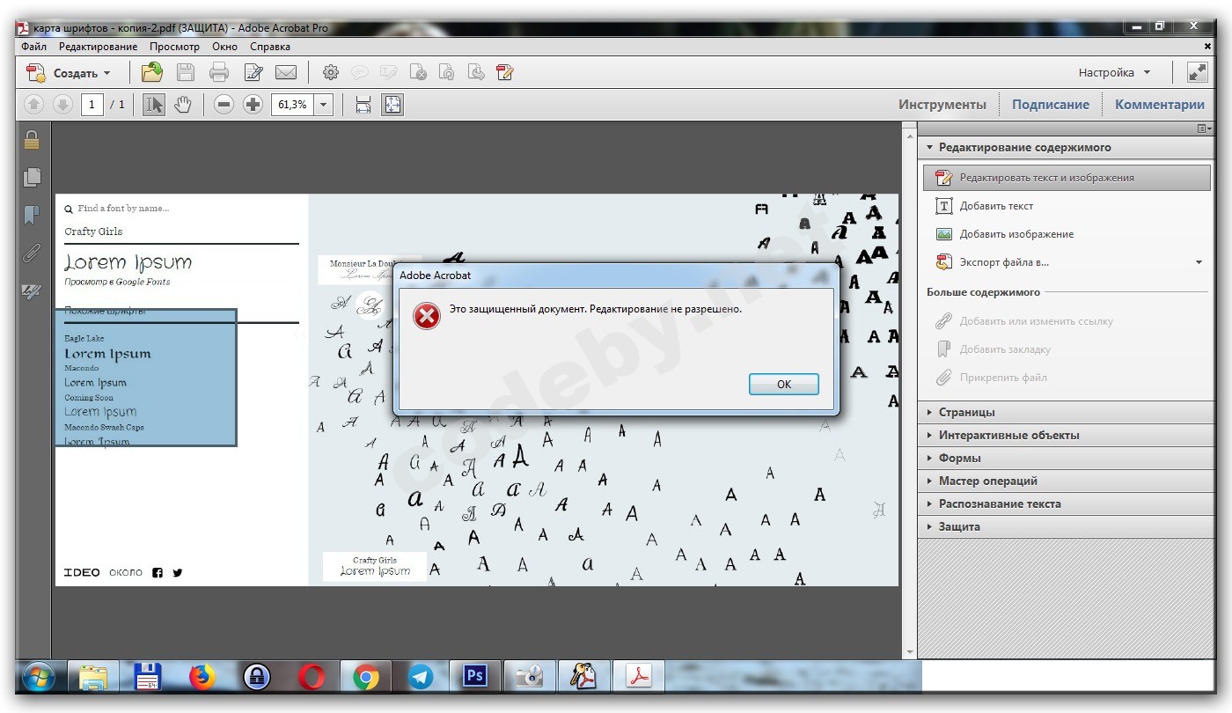Open the Настройка dropdown
Viewport: 1232px width, 713px height.
pyautogui.click(x=1114, y=72)
